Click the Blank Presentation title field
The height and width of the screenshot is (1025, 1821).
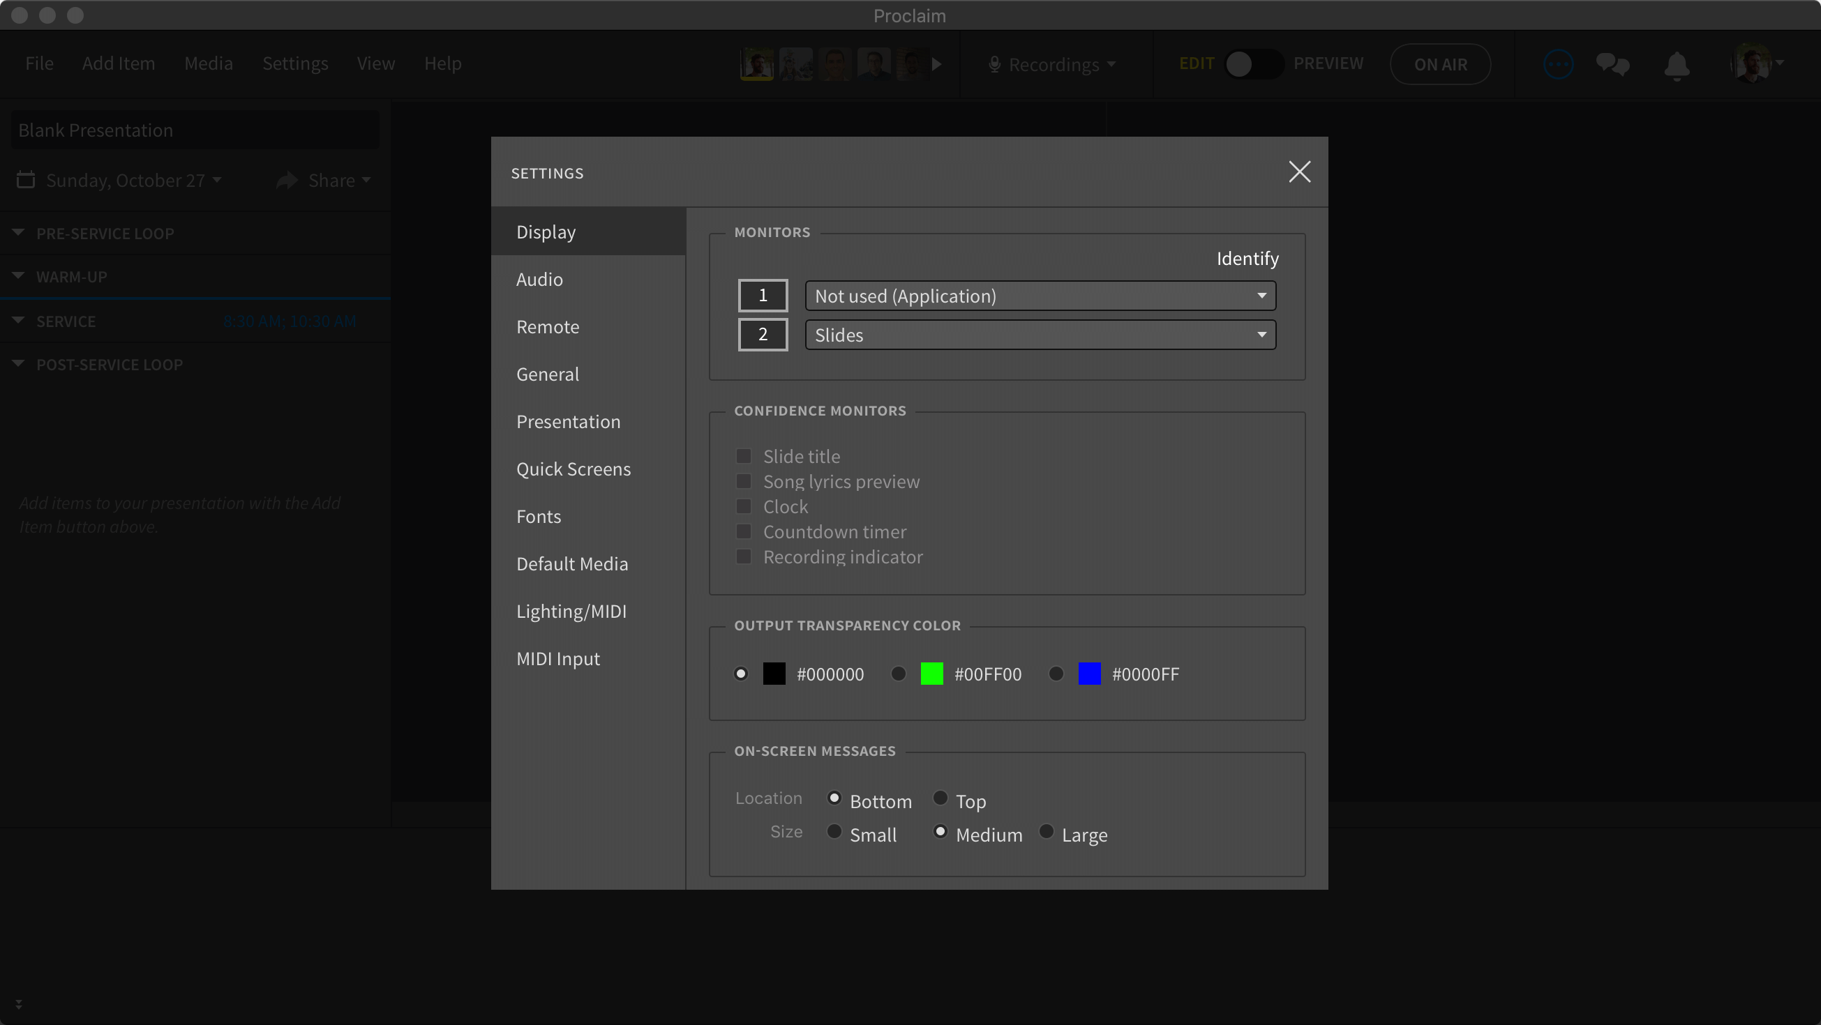195,130
